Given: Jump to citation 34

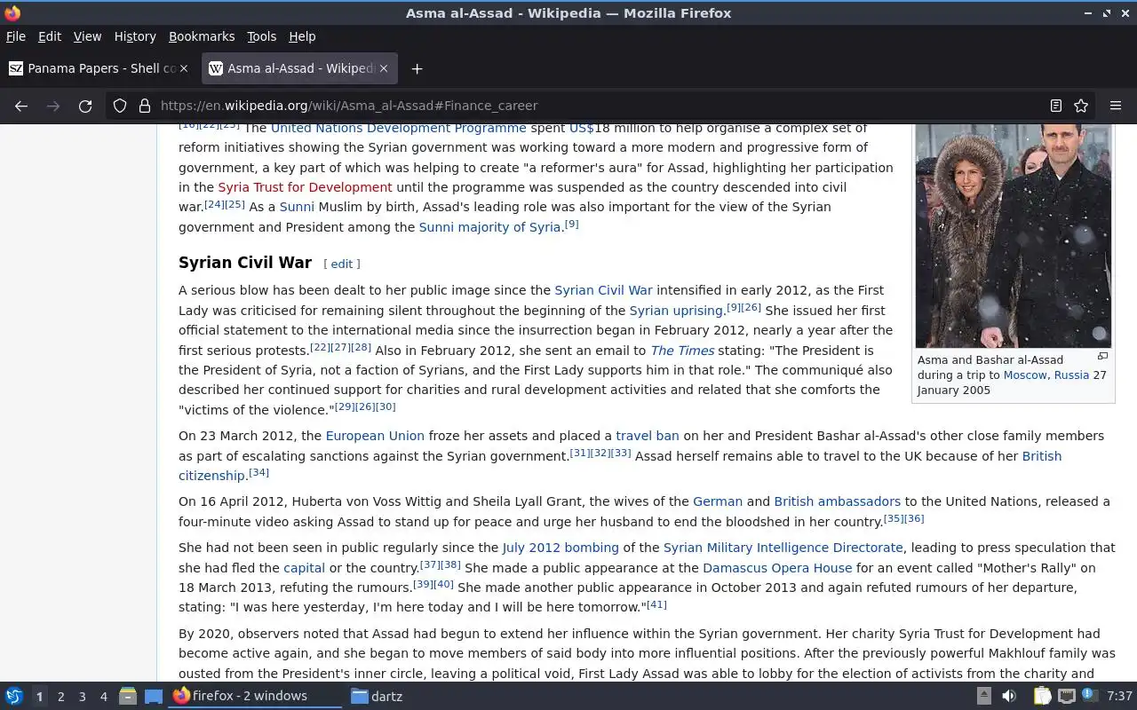Looking at the screenshot, I should [x=258, y=472].
